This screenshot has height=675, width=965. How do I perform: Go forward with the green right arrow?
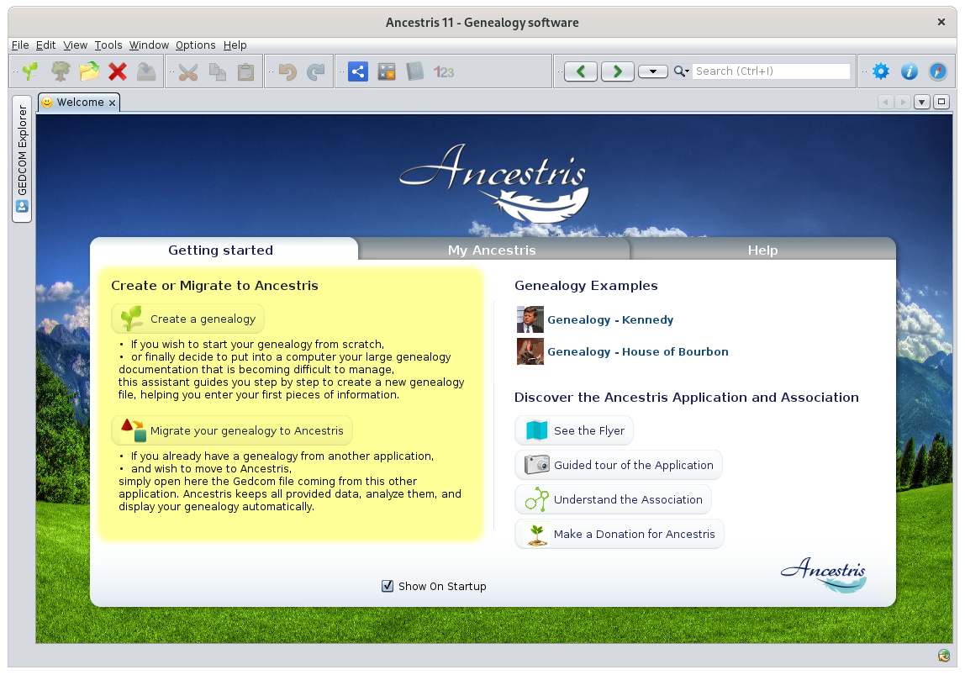pyautogui.click(x=617, y=71)
